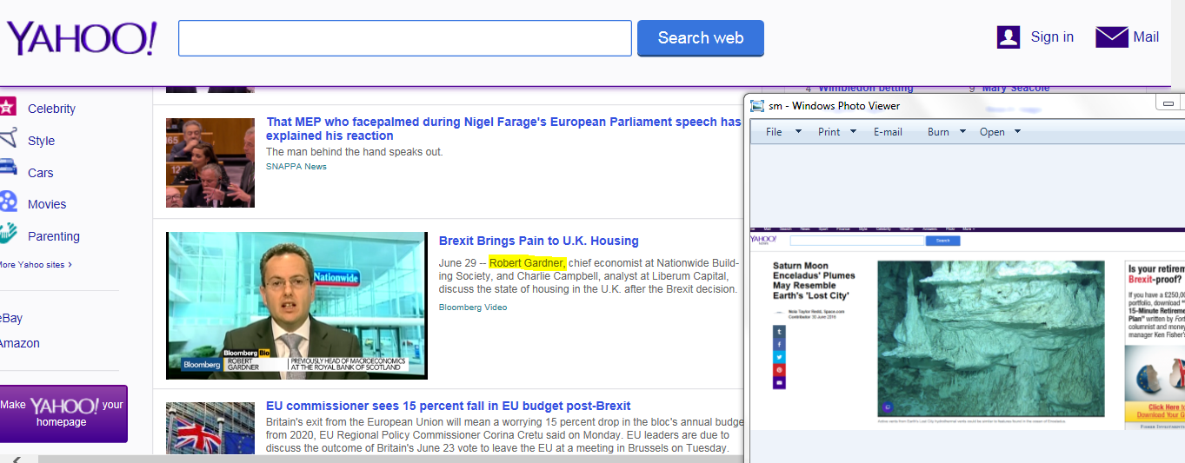Open More Yahoo sites link
The width and height of the screenshot is (1185, 463).
(x=36, y=265)
